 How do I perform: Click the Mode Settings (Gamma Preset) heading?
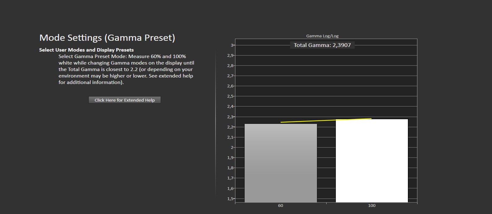tap(107, 38)
